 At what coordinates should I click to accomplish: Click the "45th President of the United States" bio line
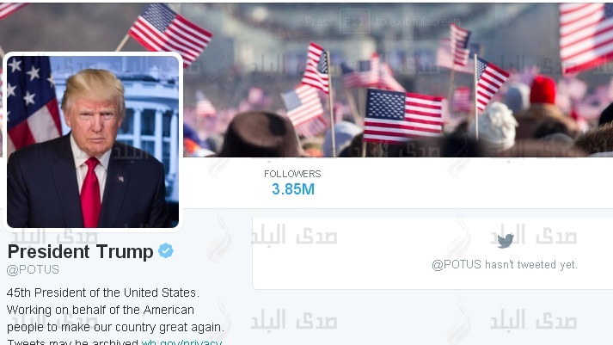pyautogui.click(x=103, y=293)
